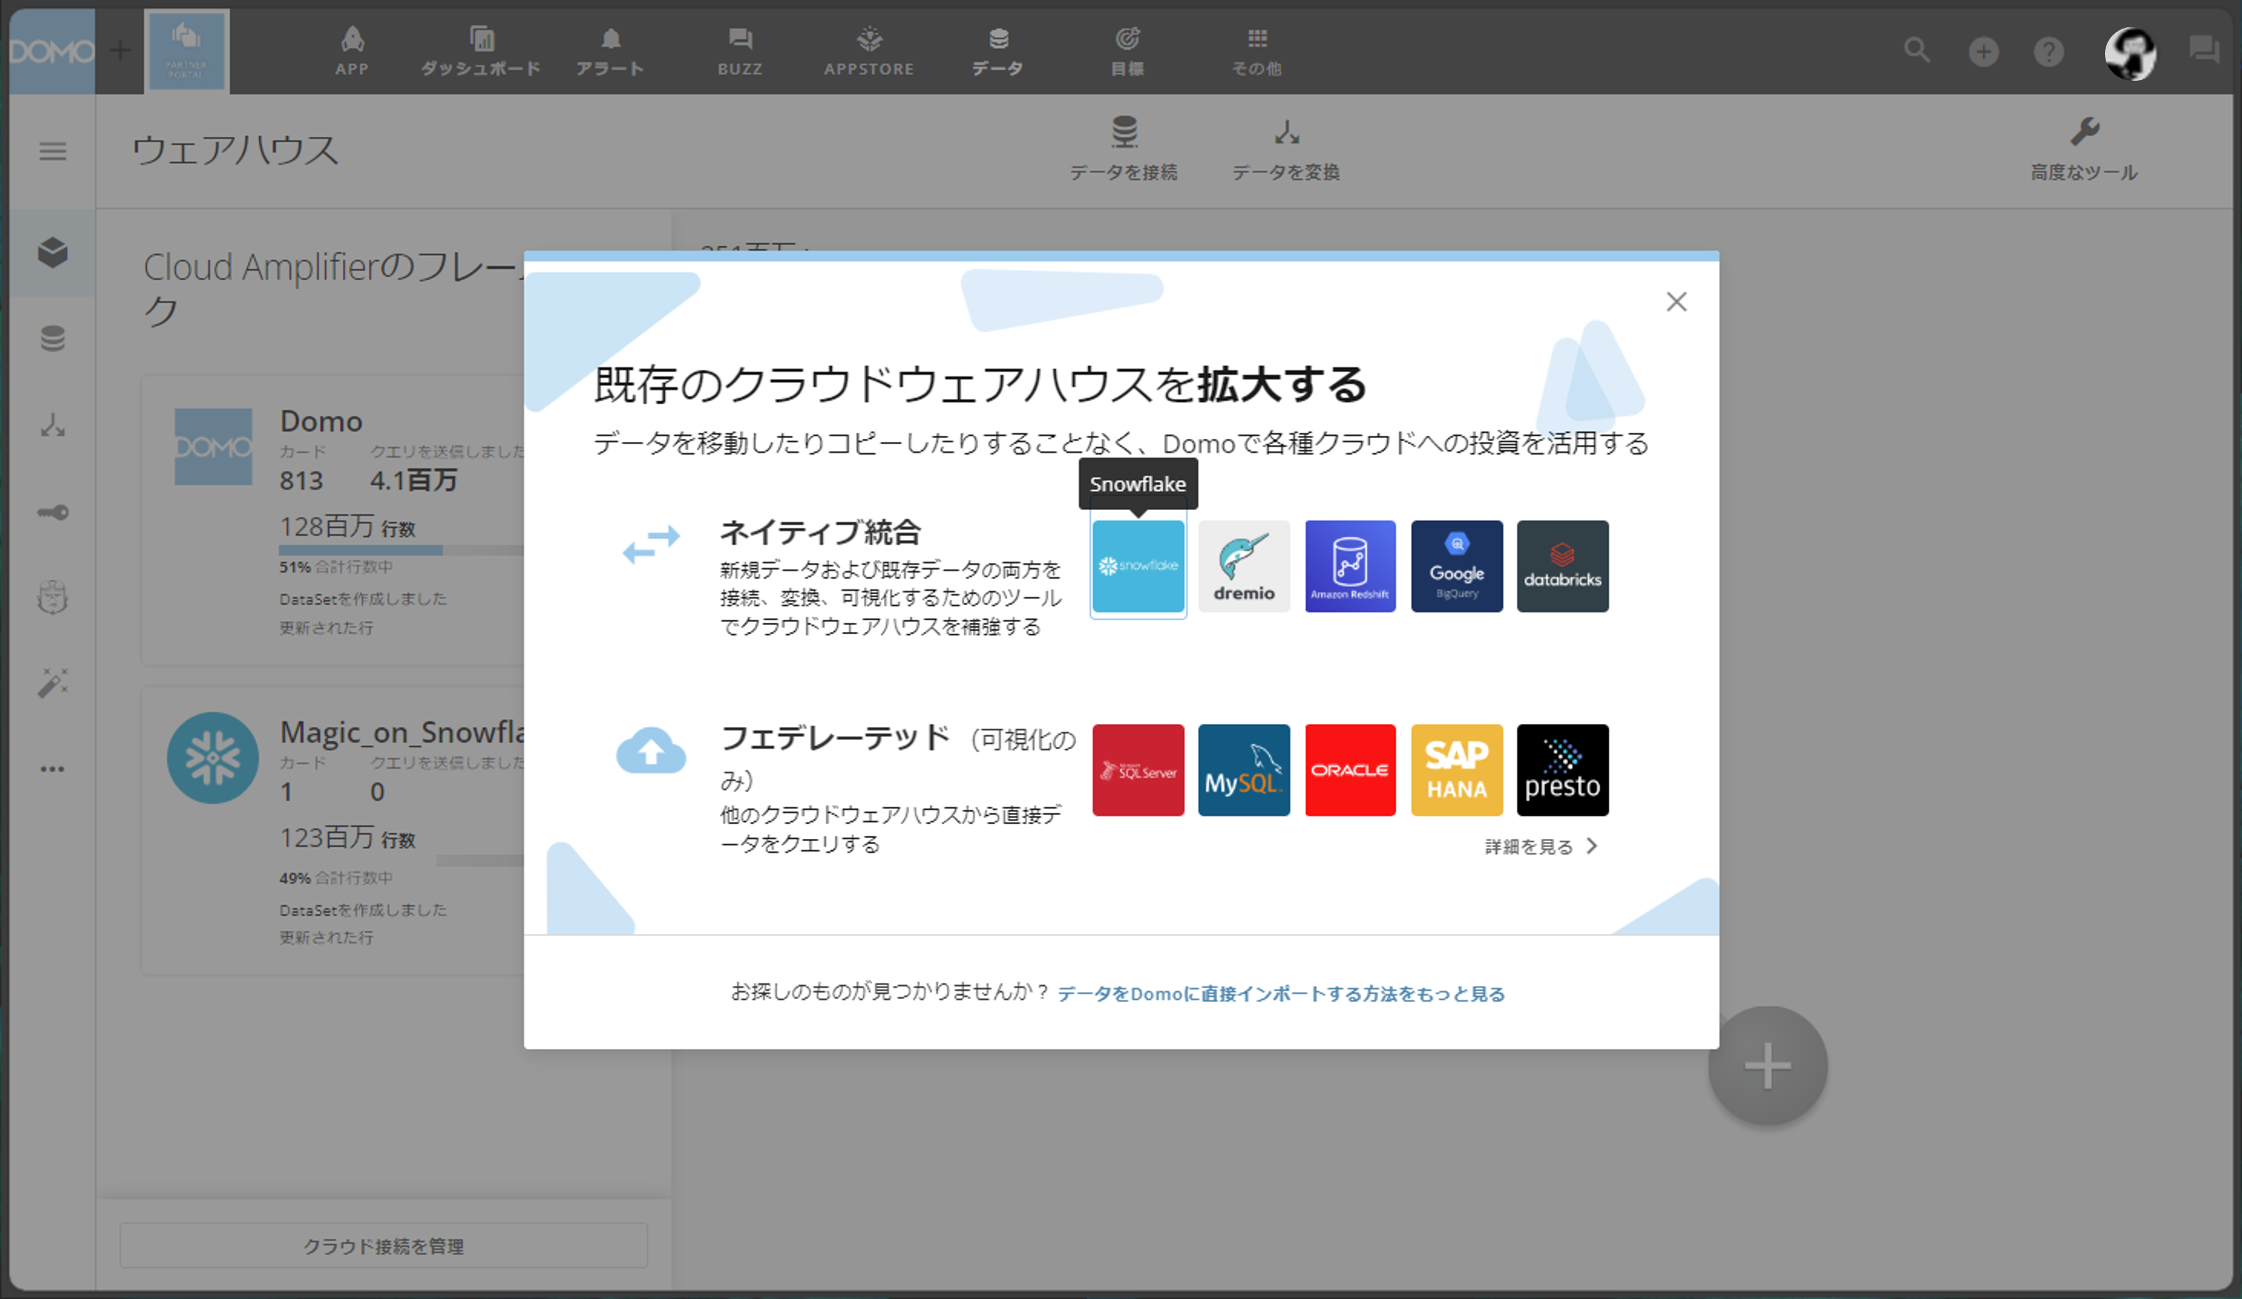The height and width of the screenshot is (1299, 2242).
Task: Open データ navigation item
Action: (x=998, y=51)
